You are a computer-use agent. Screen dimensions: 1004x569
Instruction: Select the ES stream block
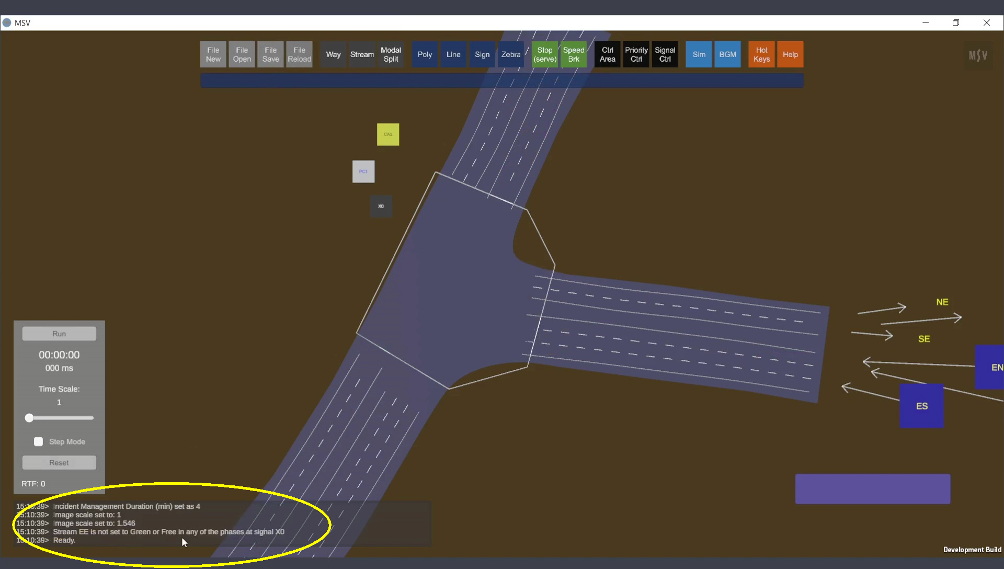[x=921, y=406]
